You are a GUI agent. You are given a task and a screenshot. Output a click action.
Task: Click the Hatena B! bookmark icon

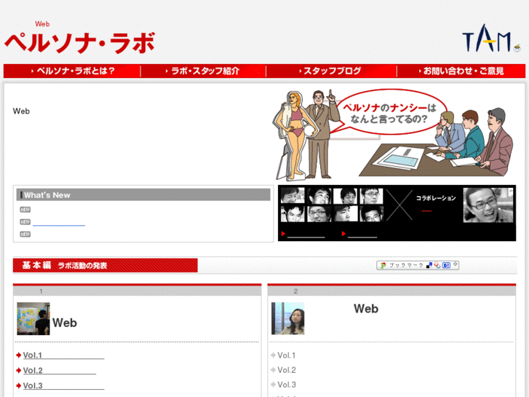click(x=446, y=266)
